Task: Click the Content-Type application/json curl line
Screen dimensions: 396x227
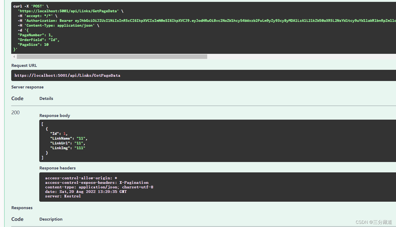Action: (58, 25)
